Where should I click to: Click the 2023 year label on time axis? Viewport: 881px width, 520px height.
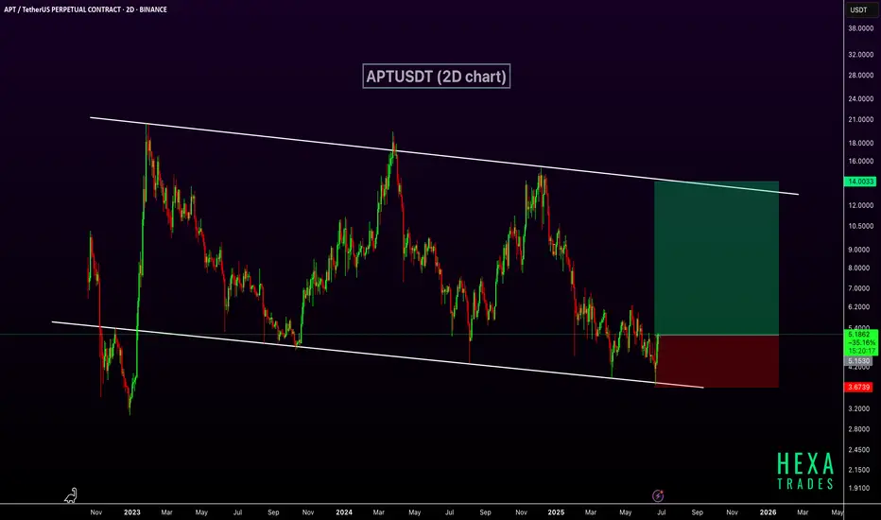[132, 512]
